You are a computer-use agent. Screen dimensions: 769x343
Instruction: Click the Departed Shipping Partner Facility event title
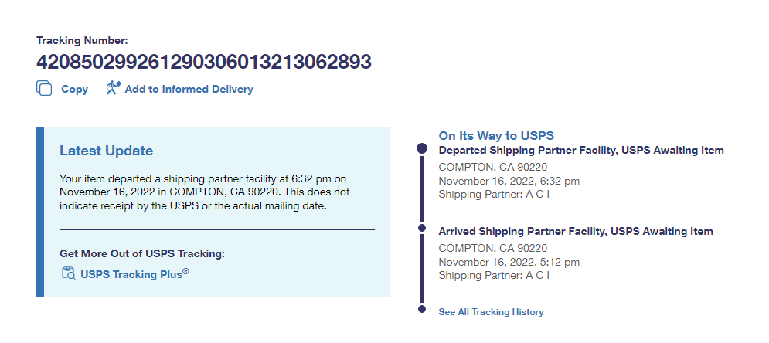[x=581, y=151]
